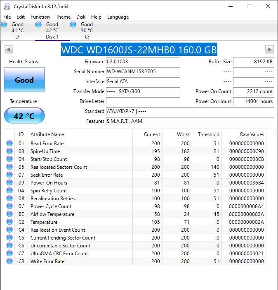Click the Power-On Hours row status icon
The image size is (278, 290).
tap(9, 182)
